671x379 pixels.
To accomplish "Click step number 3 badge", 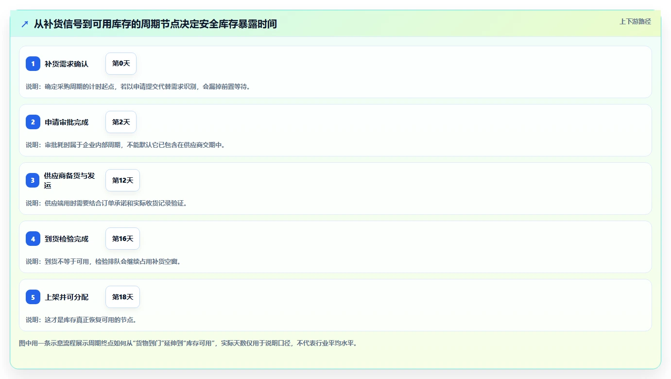I will tap(33, 180).
